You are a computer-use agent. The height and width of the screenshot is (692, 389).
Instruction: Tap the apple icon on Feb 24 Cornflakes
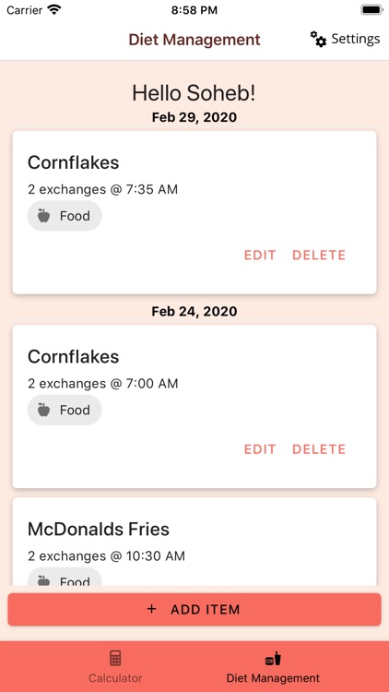pyautogui.click(x=43, y=410)
